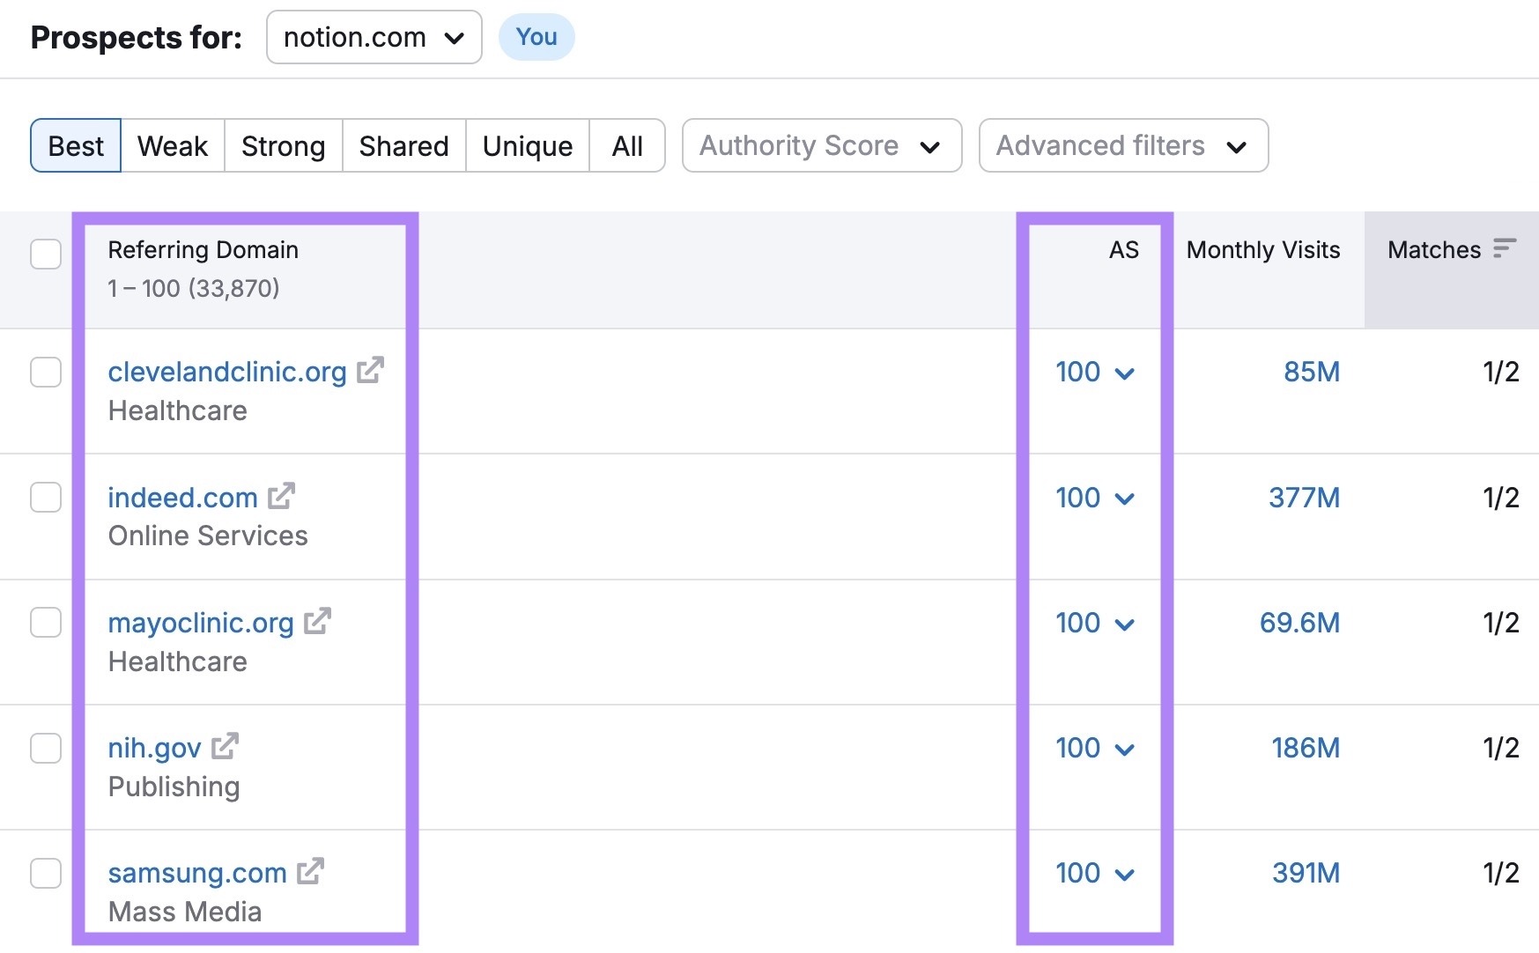Switch to the All tab
1539x953 pixels.
click(627, 145)
